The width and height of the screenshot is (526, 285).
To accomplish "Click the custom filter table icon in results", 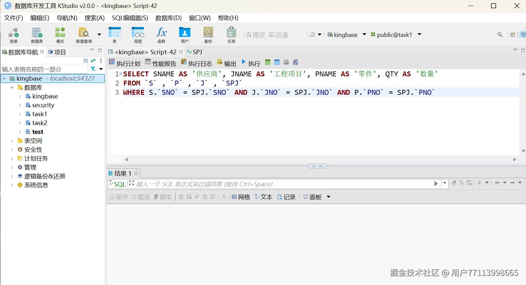I will click(x=469, y=183).
